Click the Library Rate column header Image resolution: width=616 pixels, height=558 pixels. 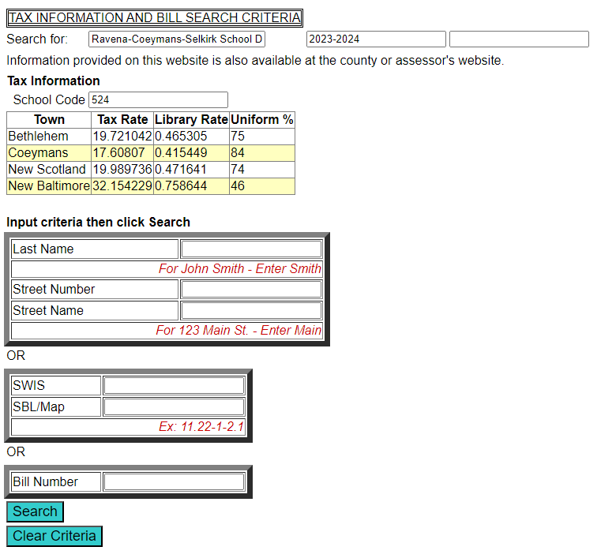191,120
